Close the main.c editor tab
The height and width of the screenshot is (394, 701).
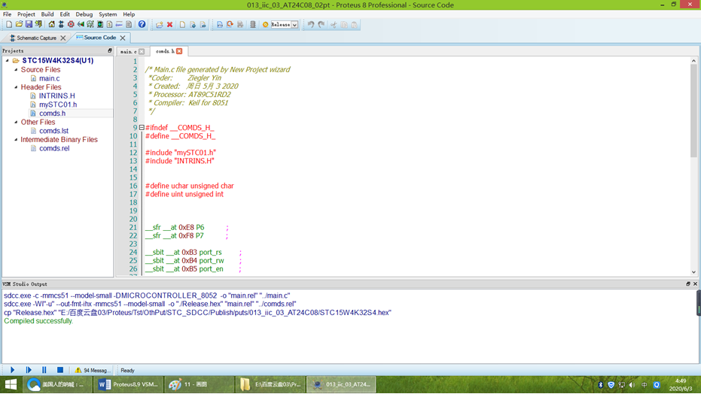click(x=142, y=52)
